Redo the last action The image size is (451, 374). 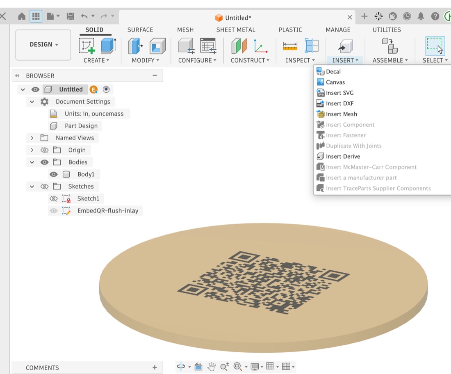(x=104, y=16)
